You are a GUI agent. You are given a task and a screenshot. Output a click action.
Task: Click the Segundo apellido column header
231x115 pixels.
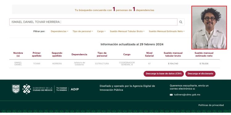tap(57, 54)
